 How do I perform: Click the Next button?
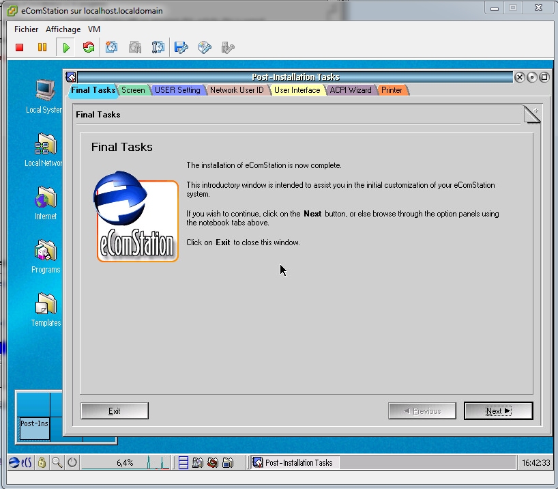pyautogui.click(x=498, y=410)
